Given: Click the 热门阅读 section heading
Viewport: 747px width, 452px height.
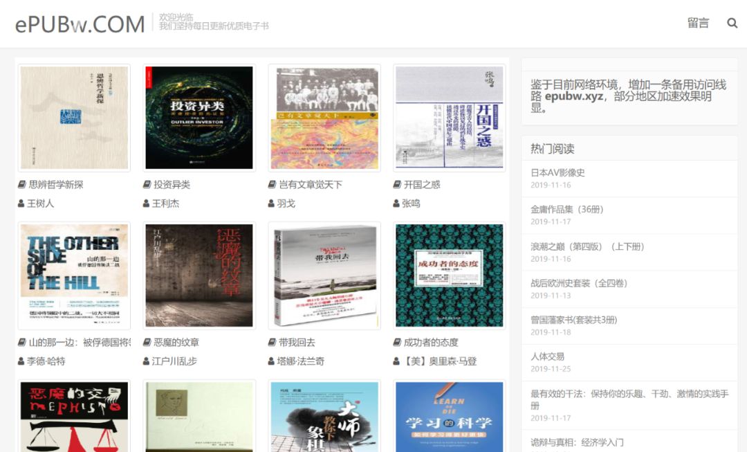Looking at the screenshot, I should (x=553, y=149).
